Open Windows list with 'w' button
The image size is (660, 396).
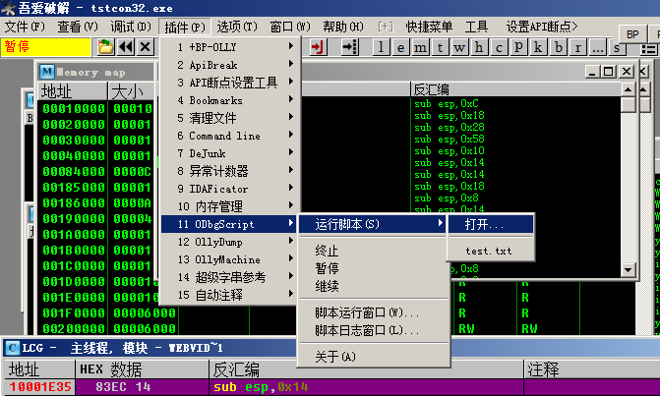459,46
